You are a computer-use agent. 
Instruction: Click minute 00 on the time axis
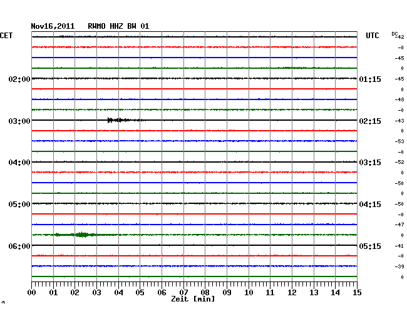tap(32, 293)
